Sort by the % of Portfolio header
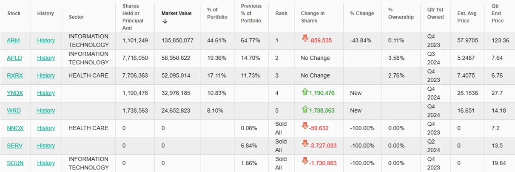 pos(217,14)
